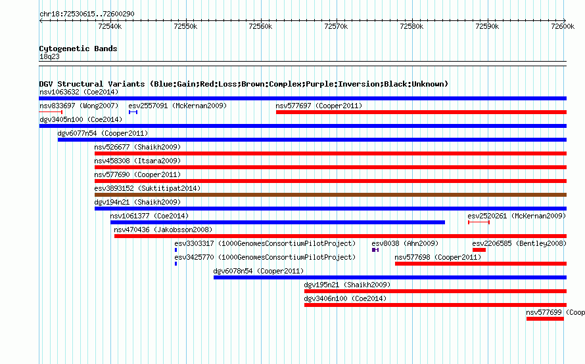Open the nsv1061377 (Coe2014) label

pyautogui.click(x=149, y=216)
